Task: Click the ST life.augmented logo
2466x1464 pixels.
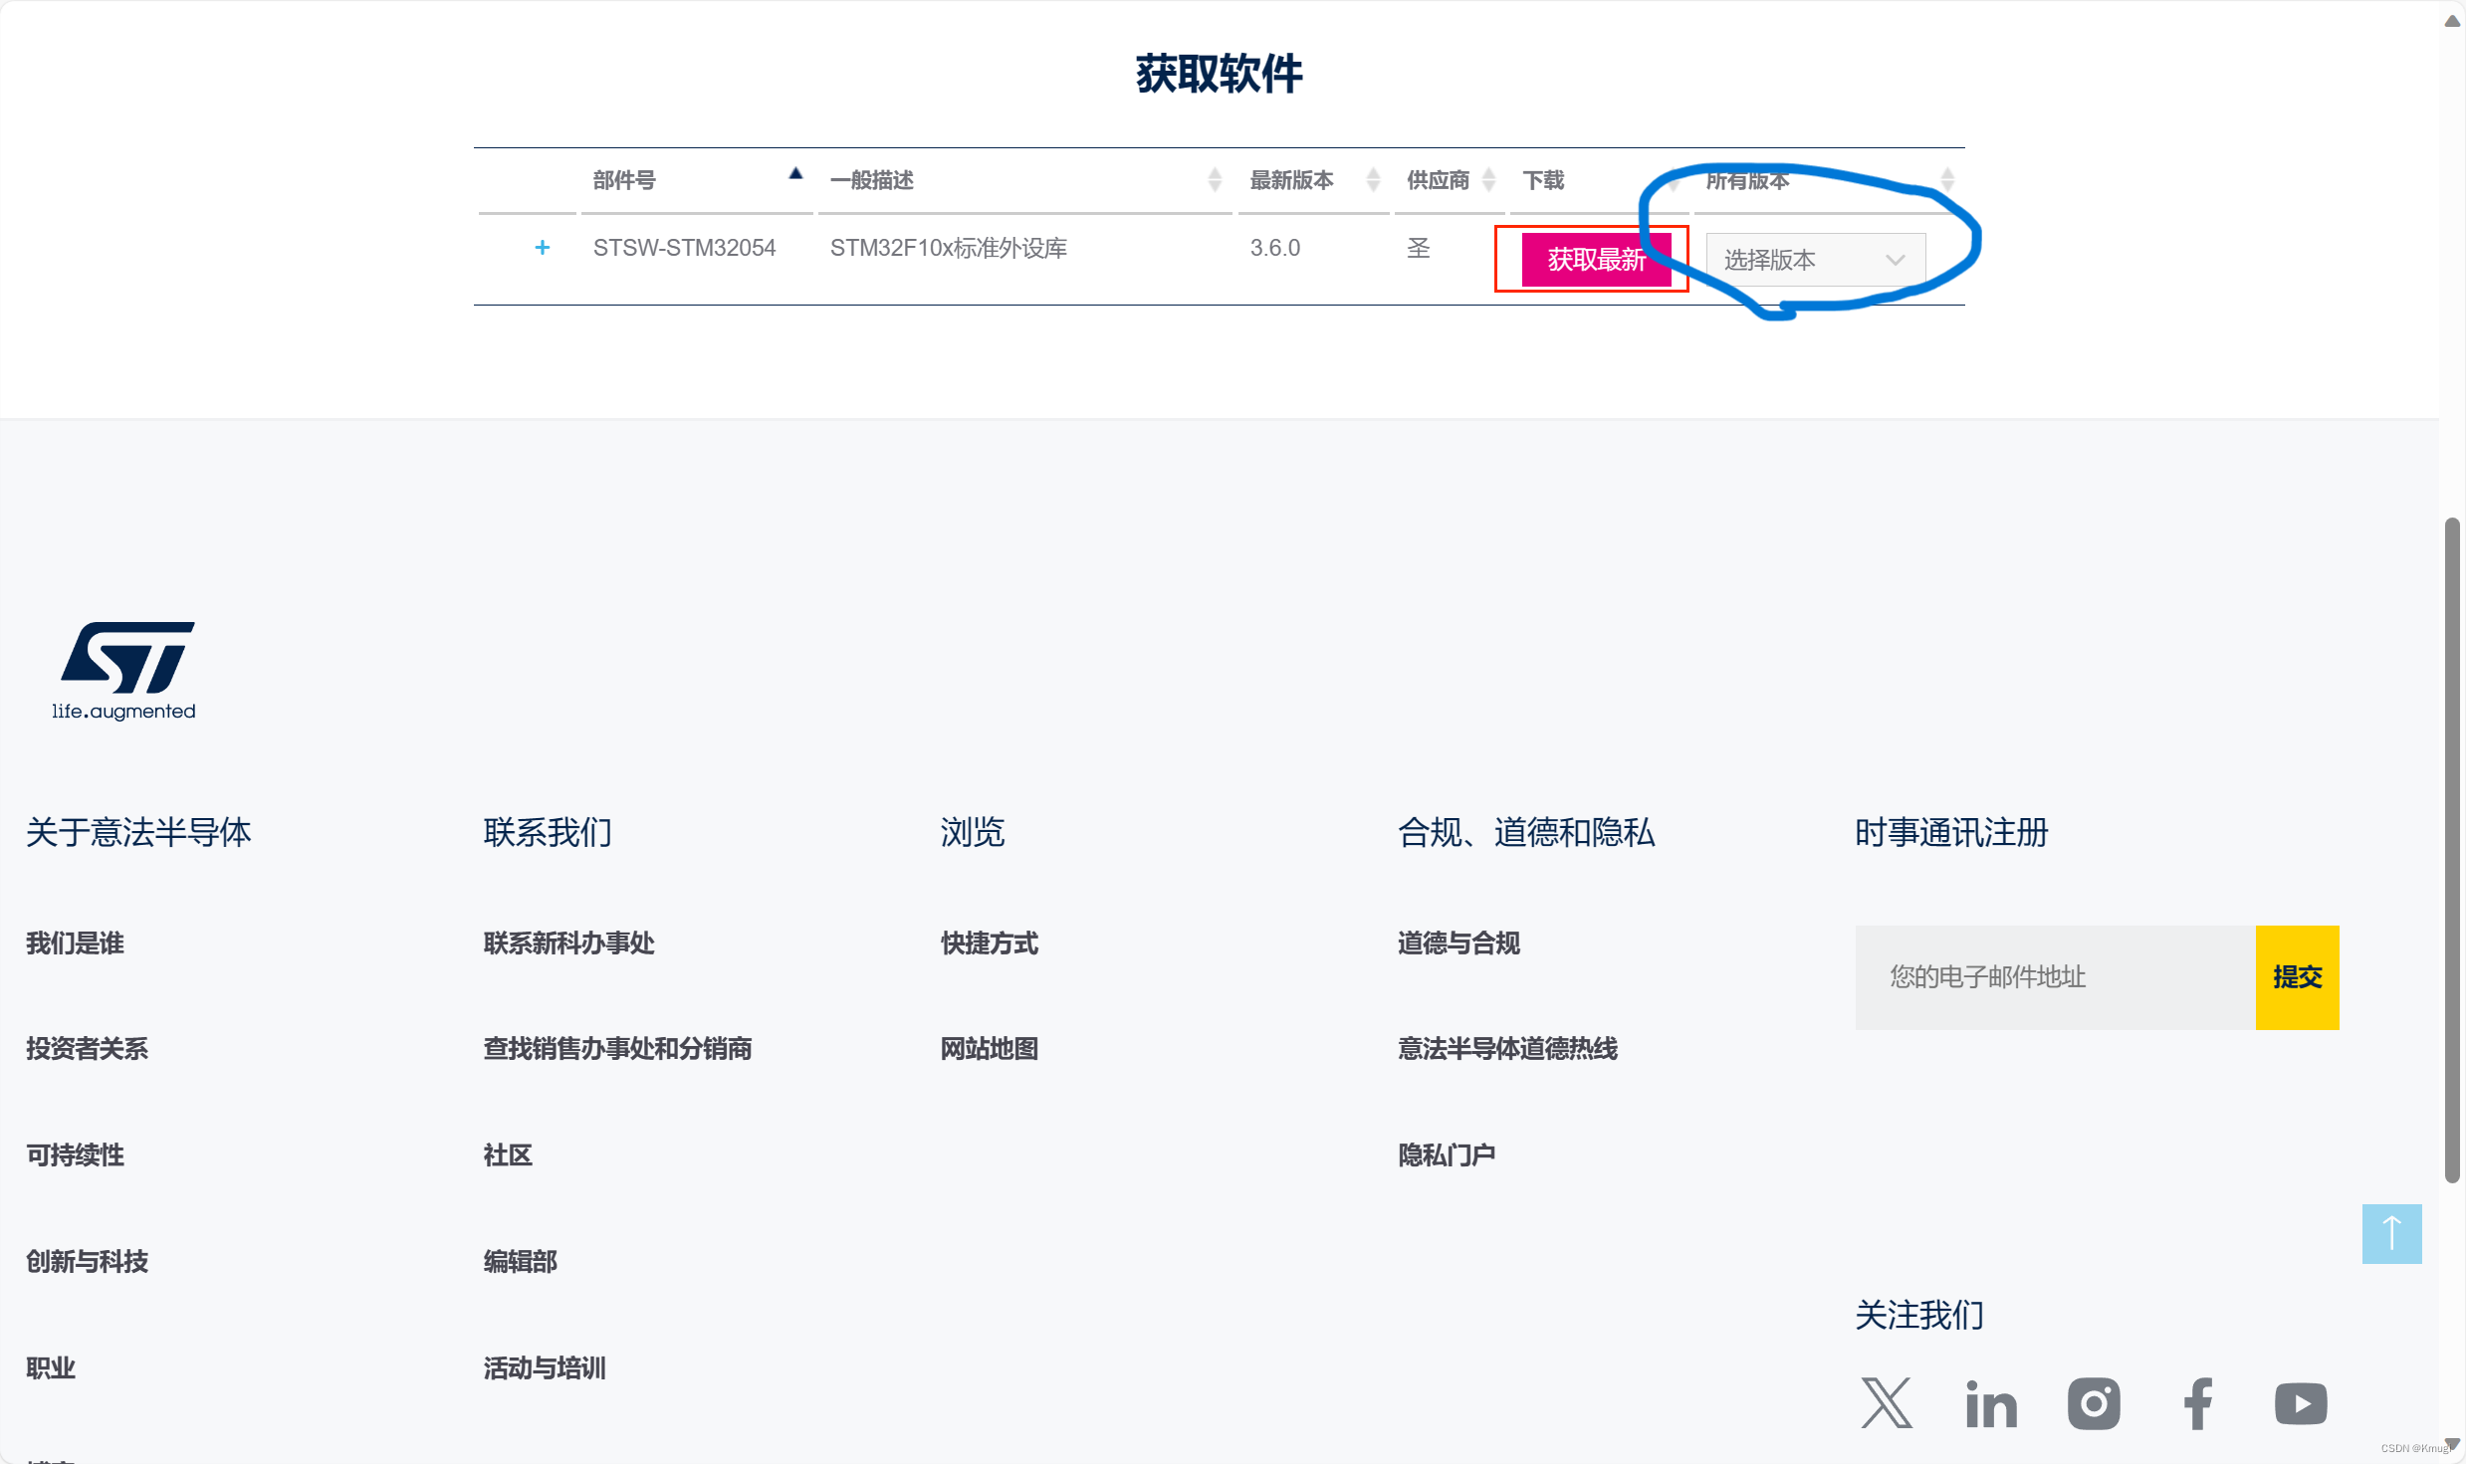Action: coord(123,671)
